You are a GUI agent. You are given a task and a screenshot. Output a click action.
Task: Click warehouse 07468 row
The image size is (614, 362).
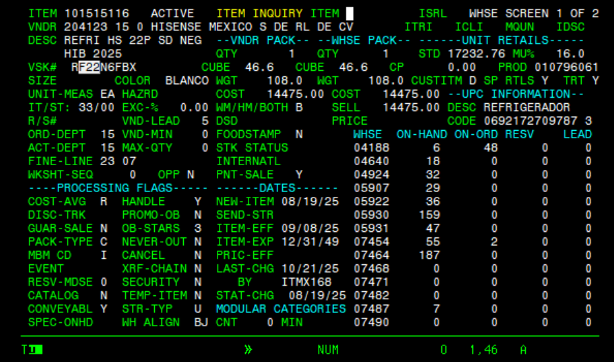pyautogui.click(x=472, y=268)
